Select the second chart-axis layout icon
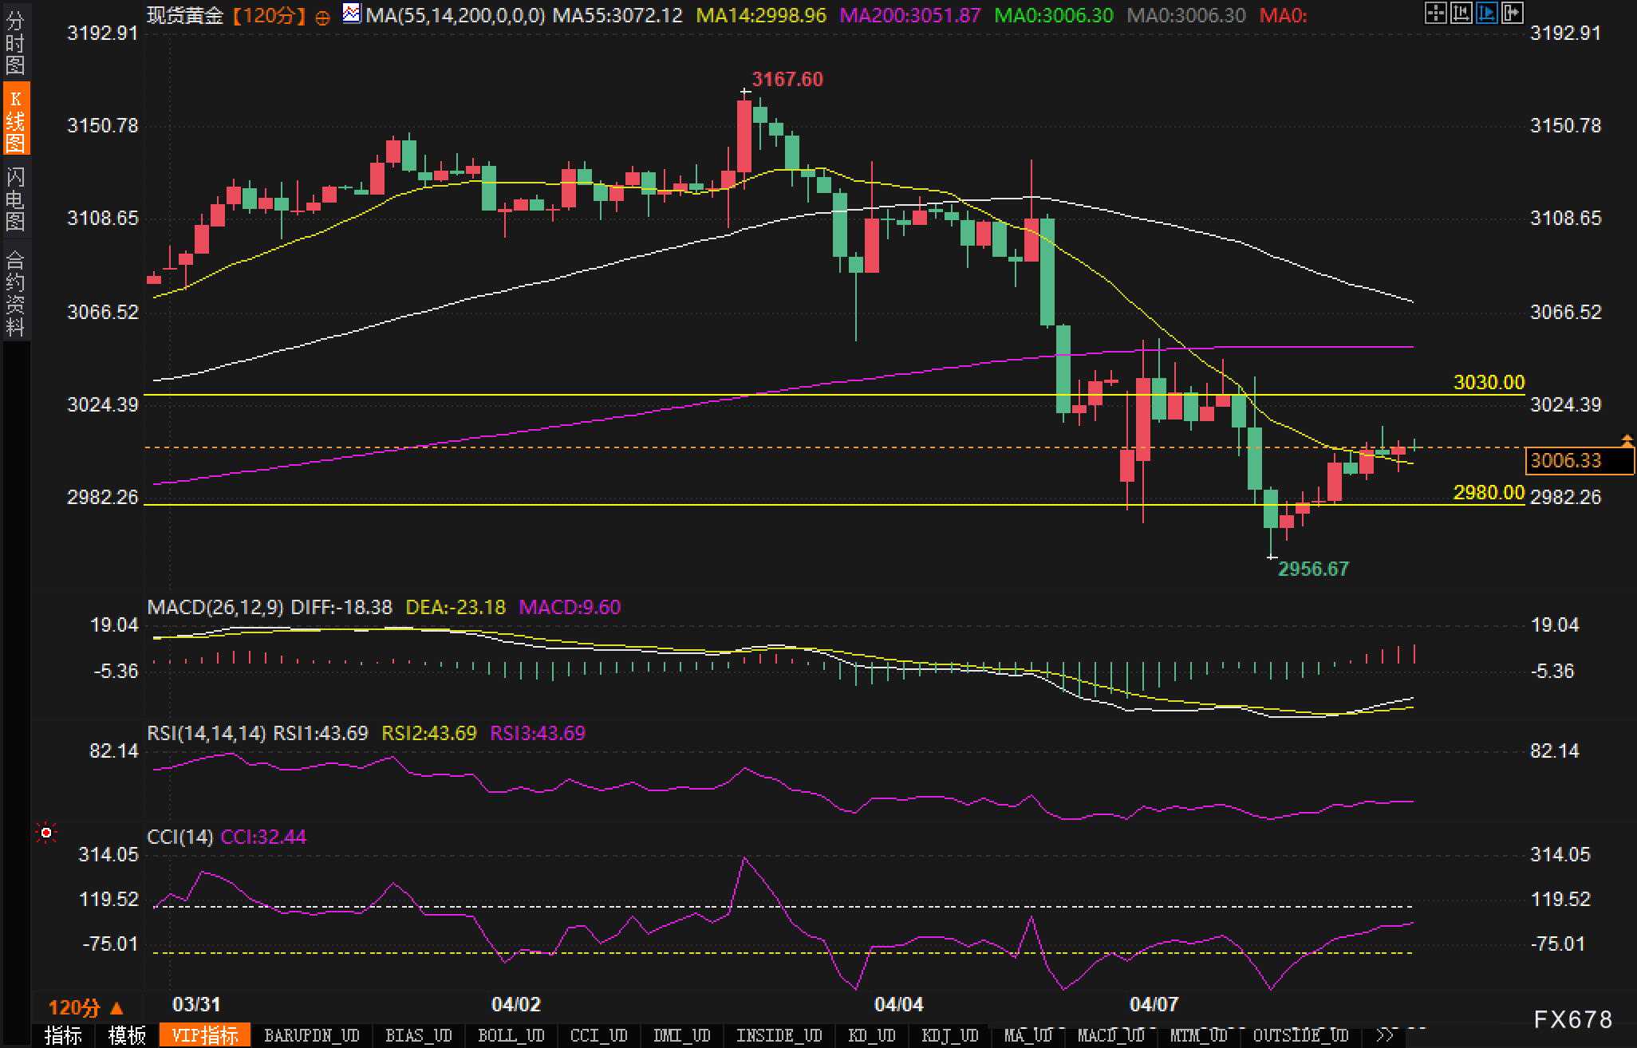 [x=1461, y=13]
